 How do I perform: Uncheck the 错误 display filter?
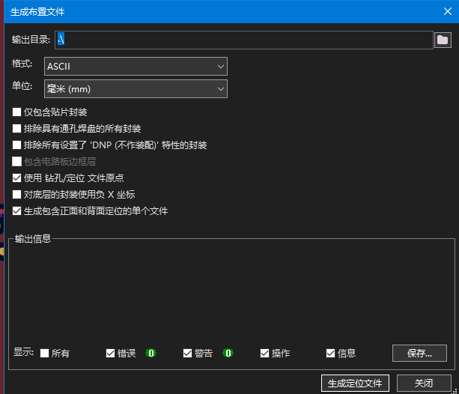click(x=110, y=353)
